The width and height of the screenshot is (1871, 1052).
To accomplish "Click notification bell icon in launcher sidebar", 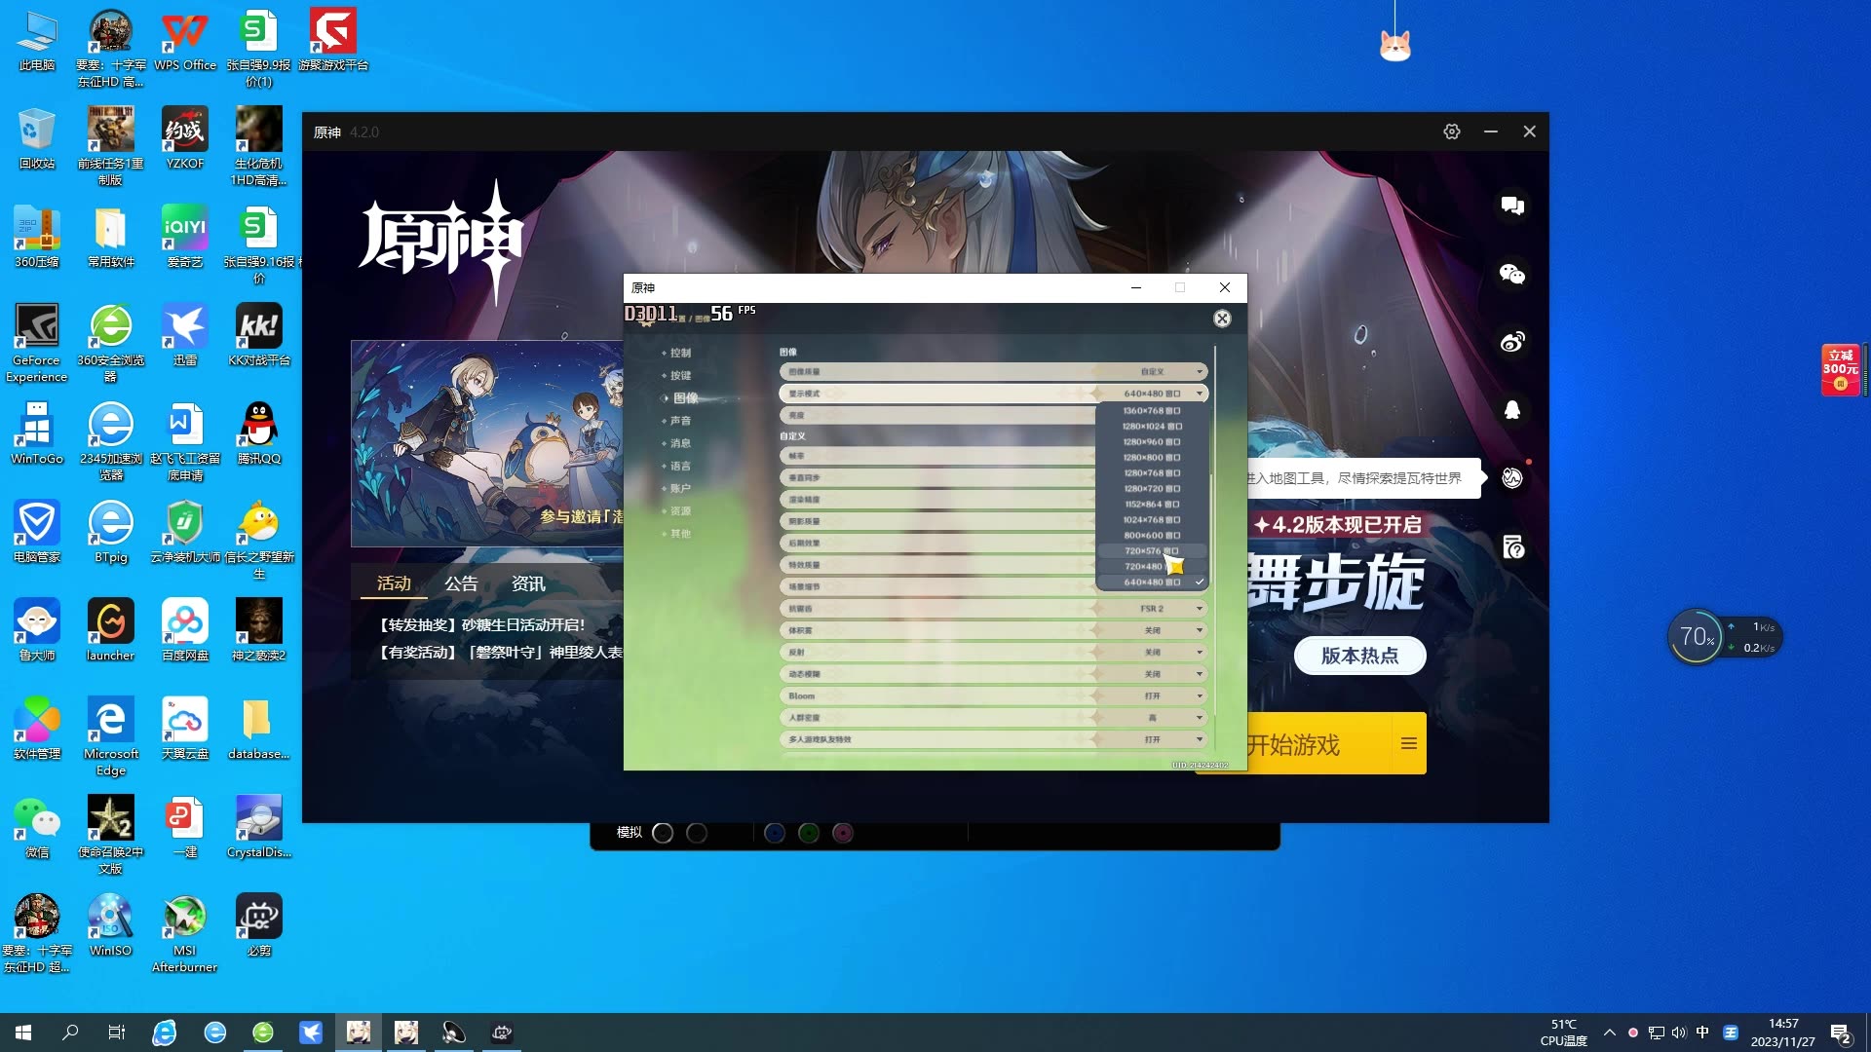I will click(x=1512, y=410).
